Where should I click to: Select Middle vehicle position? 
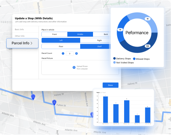tap(80, 34)
